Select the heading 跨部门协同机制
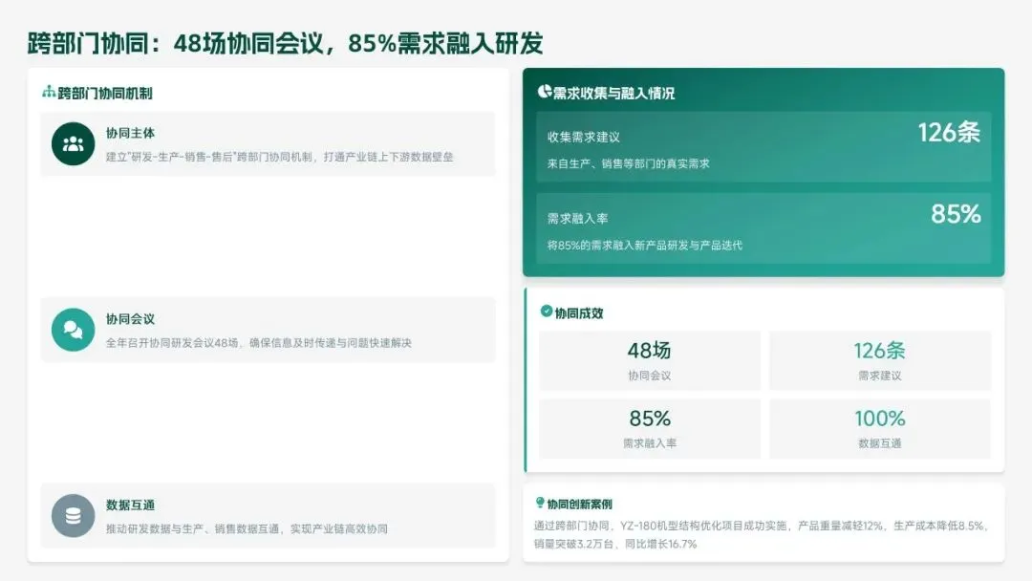 105,94
